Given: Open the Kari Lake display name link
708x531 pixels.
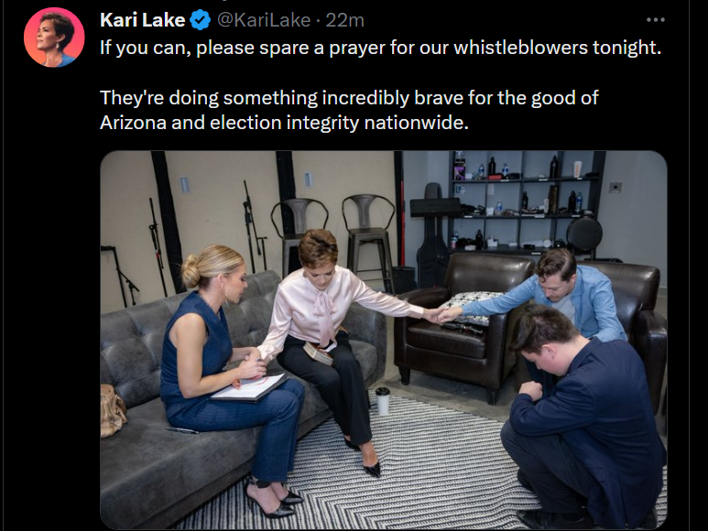Looking at the screenshot, I should point(142,20).
